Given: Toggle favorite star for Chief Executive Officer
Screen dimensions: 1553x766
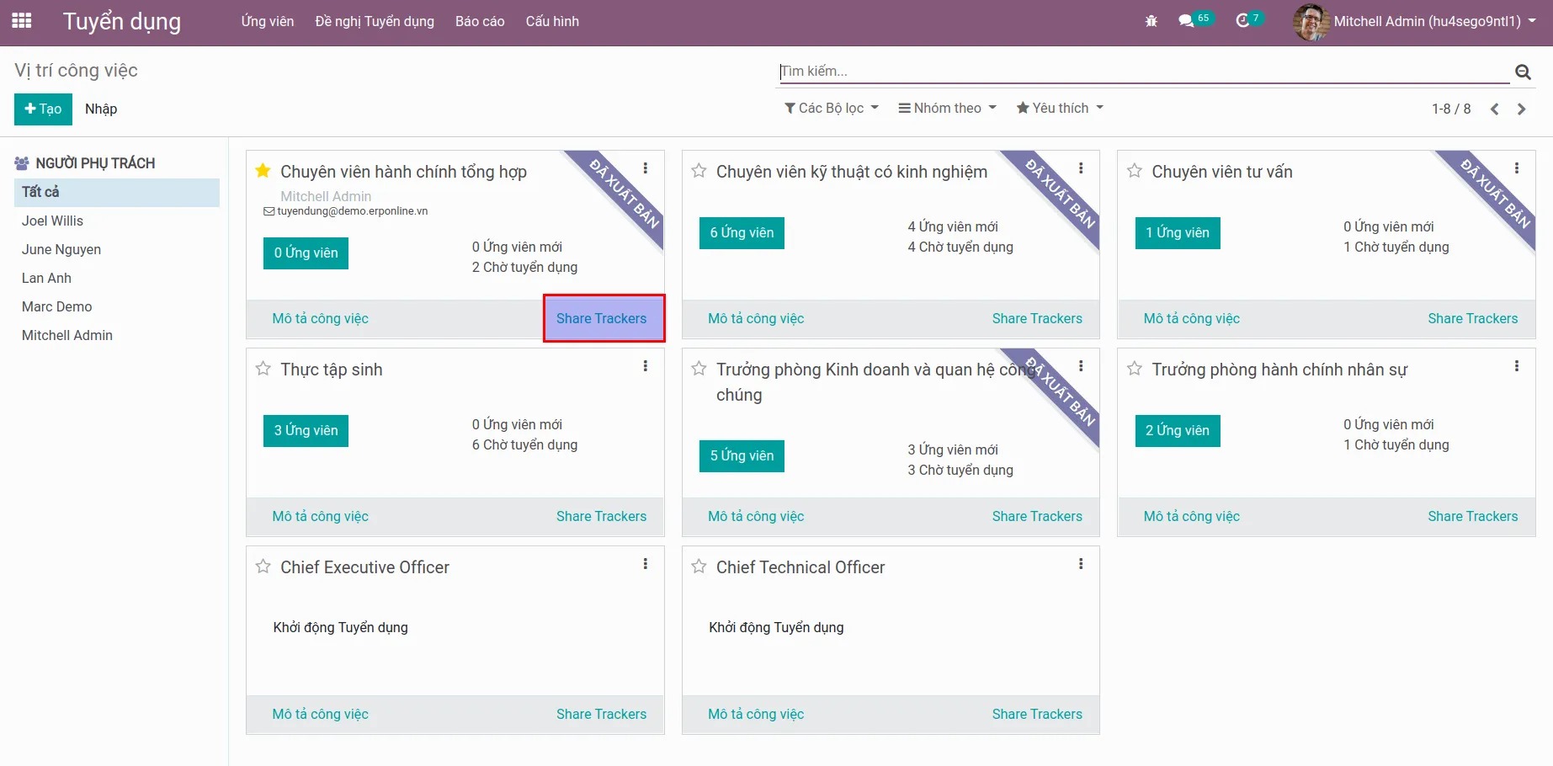Looking at the screenshot, I should coord(263,567).
